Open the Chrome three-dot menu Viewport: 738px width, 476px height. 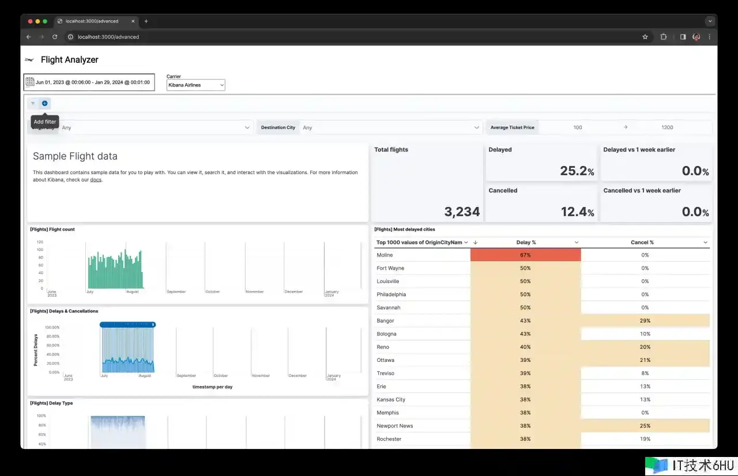(x=709, y=37)
